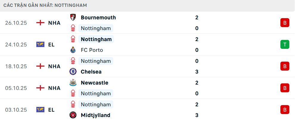This screenshot has height=120, width=295.
Task: Click red B badge for Chelsea match
Action: [x=285, y=66]
